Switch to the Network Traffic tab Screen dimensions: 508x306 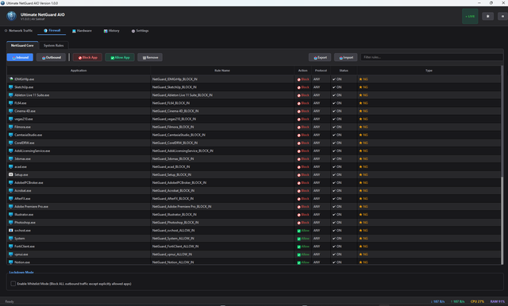tap(18, 31)
